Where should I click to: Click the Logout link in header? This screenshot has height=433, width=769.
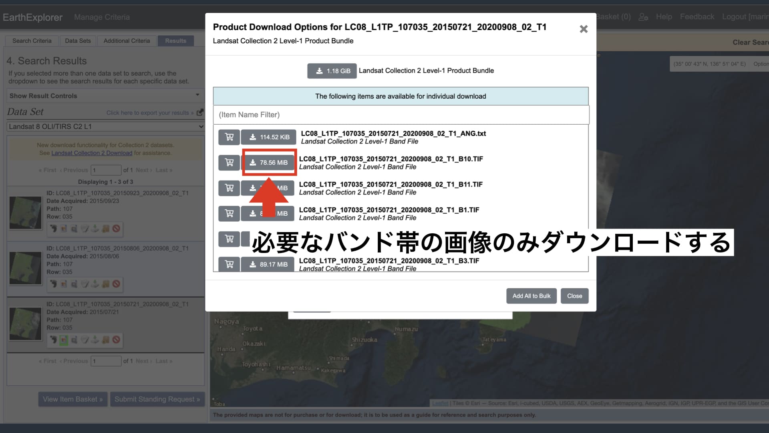point(745,17)
